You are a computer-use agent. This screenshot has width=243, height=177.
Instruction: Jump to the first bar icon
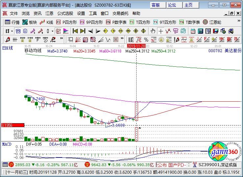pos(75,31)
